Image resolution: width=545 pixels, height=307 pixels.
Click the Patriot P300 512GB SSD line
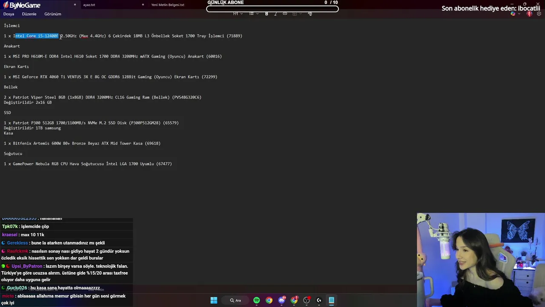tap(91, 123)
